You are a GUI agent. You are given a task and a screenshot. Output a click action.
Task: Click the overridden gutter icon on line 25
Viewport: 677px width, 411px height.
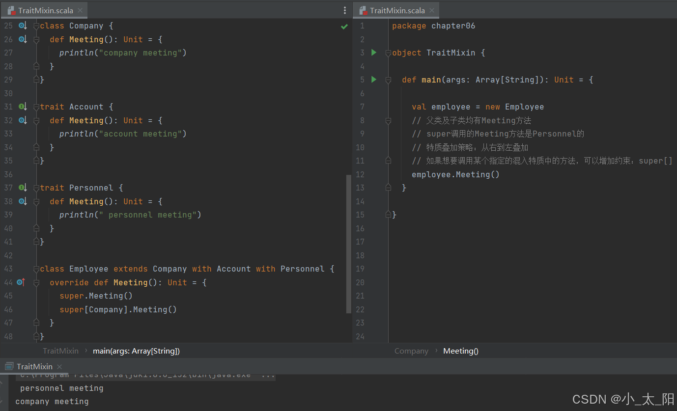pos(22,26)
